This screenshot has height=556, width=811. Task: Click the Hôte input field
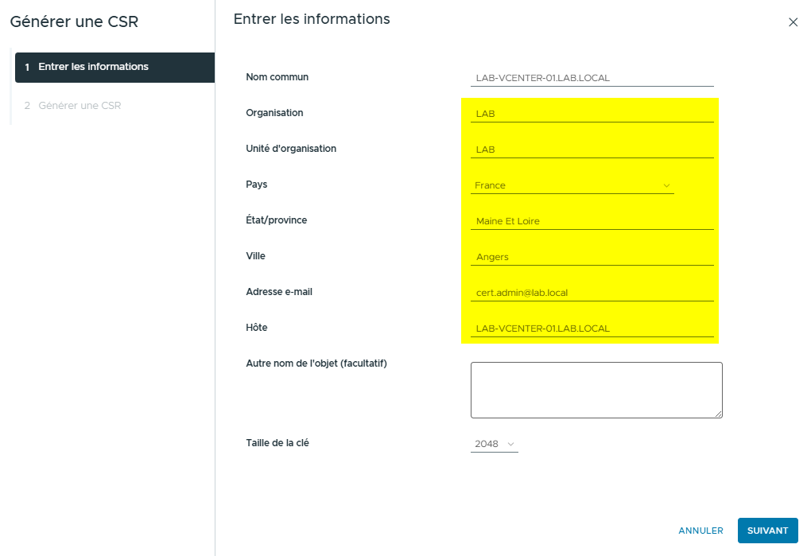point(592,328)
